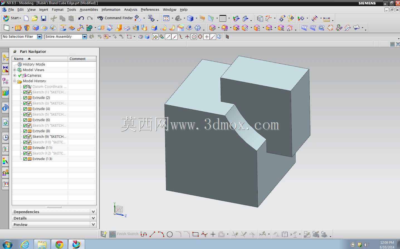This screenshot has width=400, height=249.
Task: Select the Circle sketch tool
Action: (x=170, y=234)
